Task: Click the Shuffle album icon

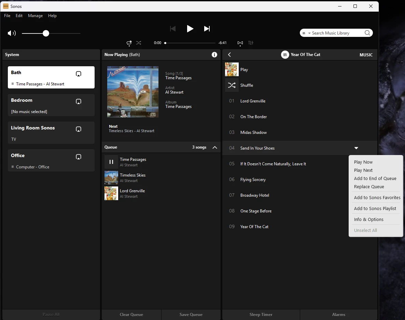Action: point(232,85)
